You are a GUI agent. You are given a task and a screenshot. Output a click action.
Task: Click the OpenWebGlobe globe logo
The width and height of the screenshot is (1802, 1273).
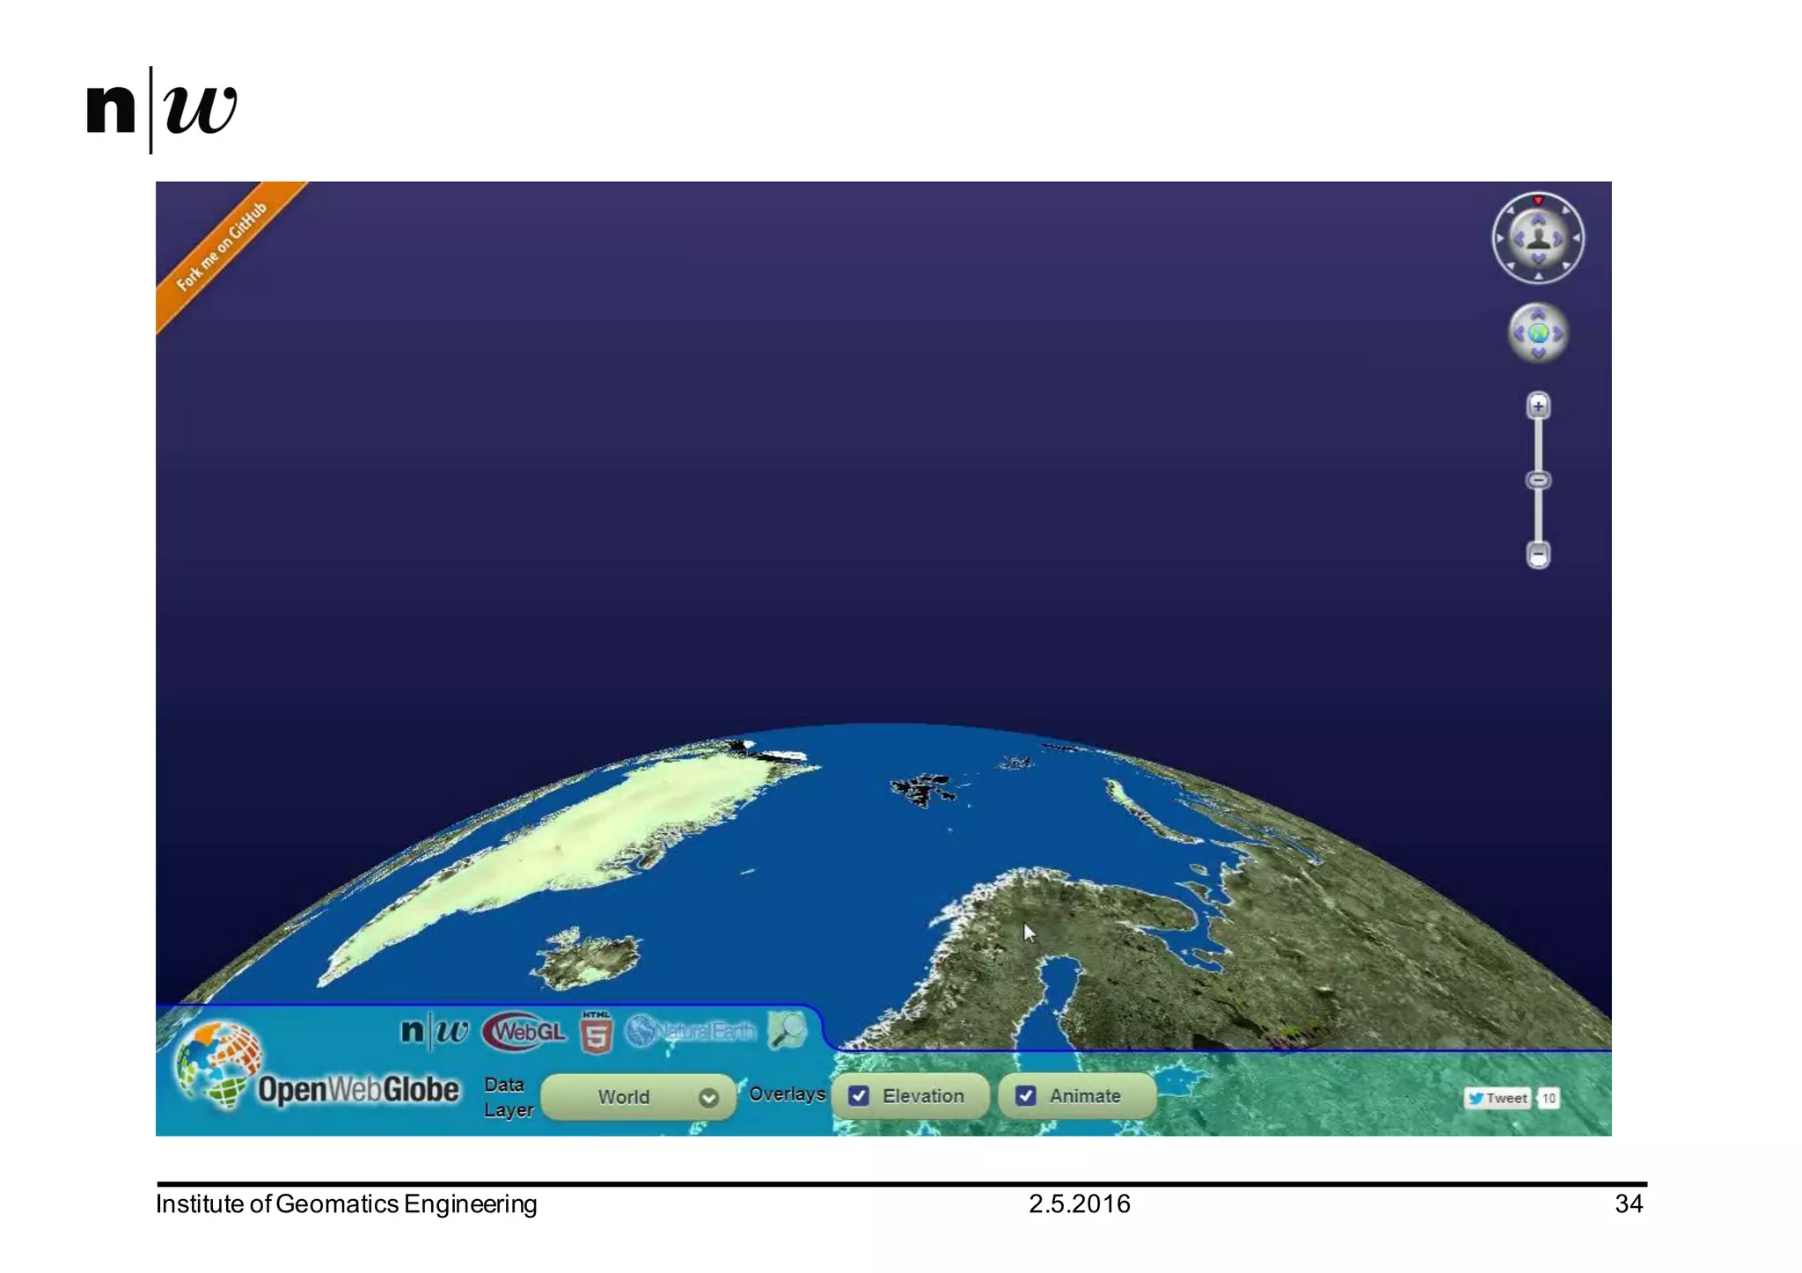tap(217, 1064)
